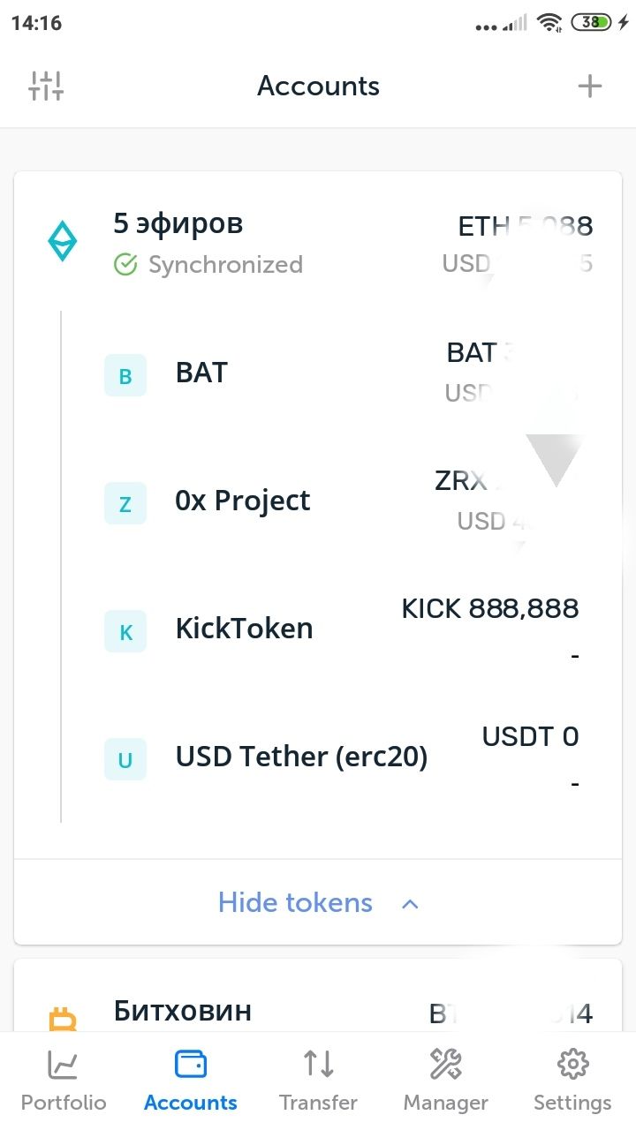Tap the Ethereum diamond logo icon
This screenshot has height=1130, width=636.
pyautogui.click(x=62, y=242)
